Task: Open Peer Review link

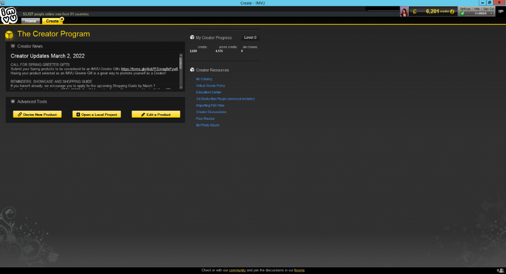Action: point(205,119)
